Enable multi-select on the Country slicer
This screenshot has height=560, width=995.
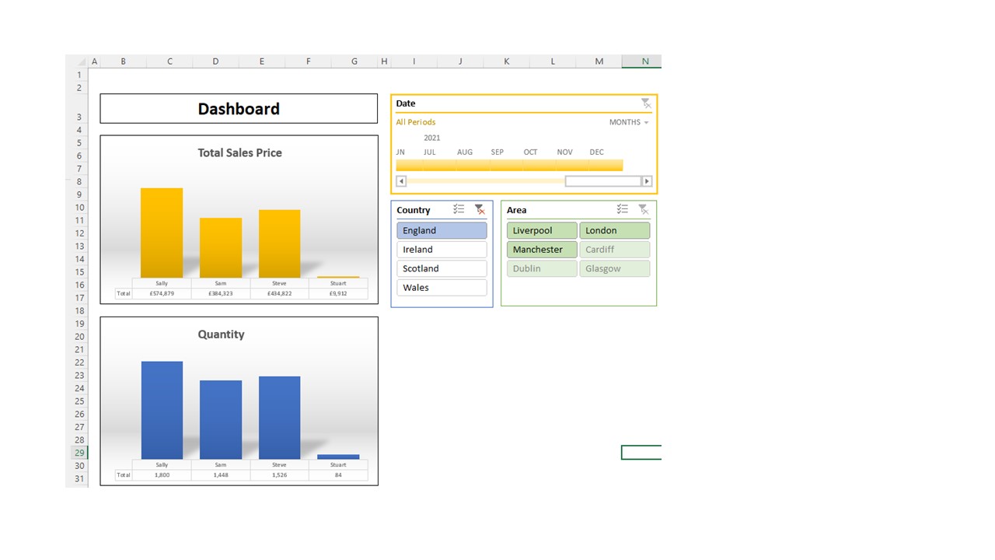[x=459, y=209]
